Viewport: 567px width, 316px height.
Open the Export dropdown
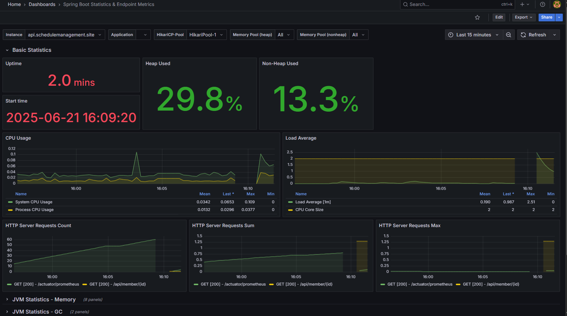[524, 17]
